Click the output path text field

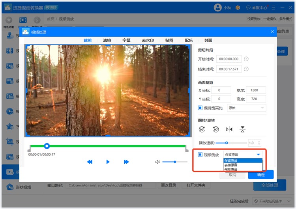coord(111,185)
